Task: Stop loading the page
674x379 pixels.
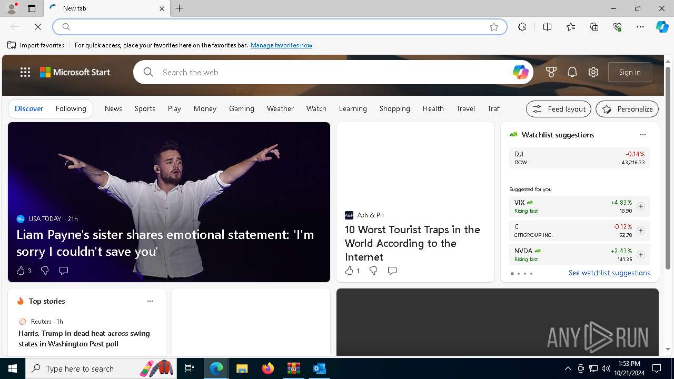Action: coord(38,27)
